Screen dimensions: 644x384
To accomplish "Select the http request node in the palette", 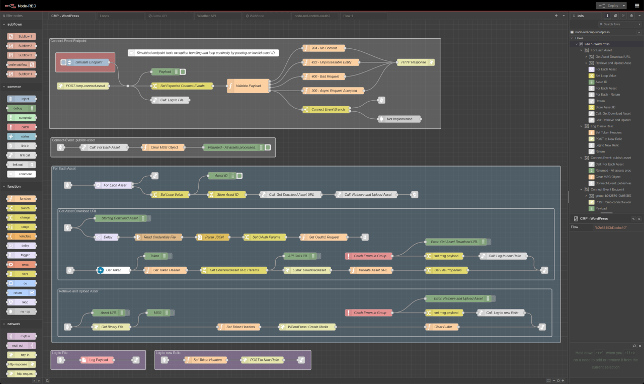I will click(x=21, y=373).
